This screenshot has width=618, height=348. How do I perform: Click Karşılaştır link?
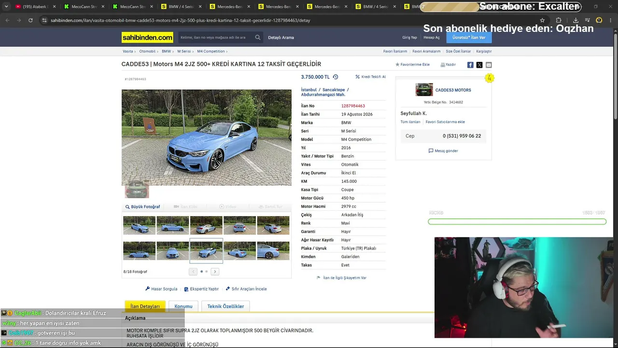point(484,51)
